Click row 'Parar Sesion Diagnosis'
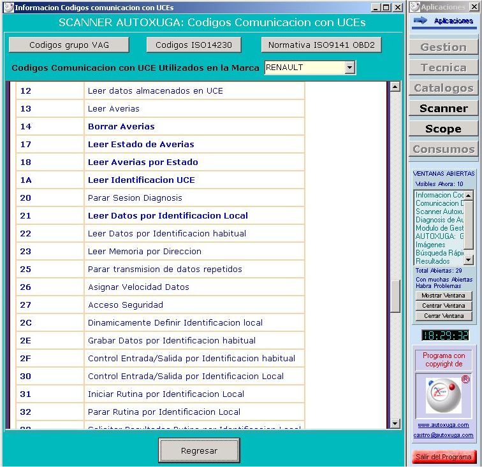 (x=160, y=198)
